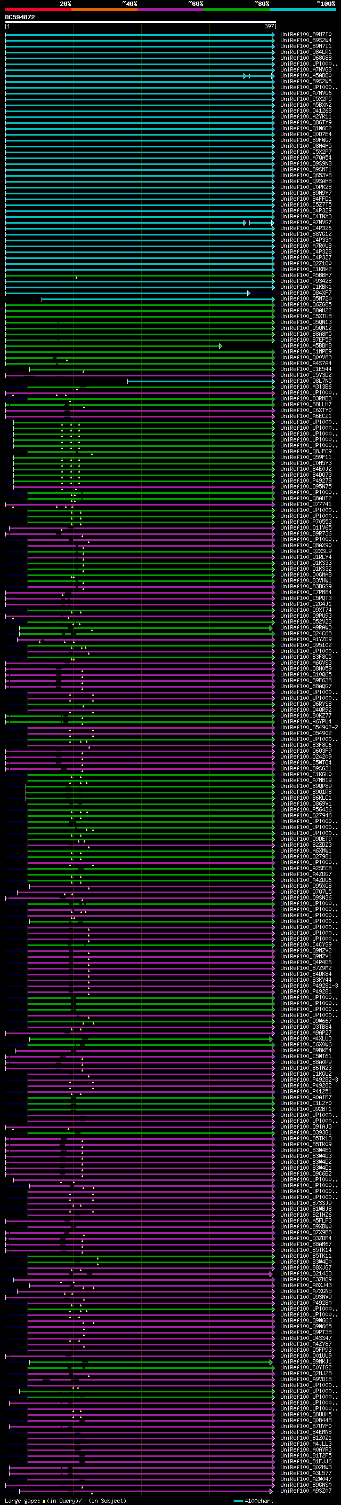The image size is (341, 1505).
Task: Select text UniRef100_Q8JFC9
Action: point(305,451)
